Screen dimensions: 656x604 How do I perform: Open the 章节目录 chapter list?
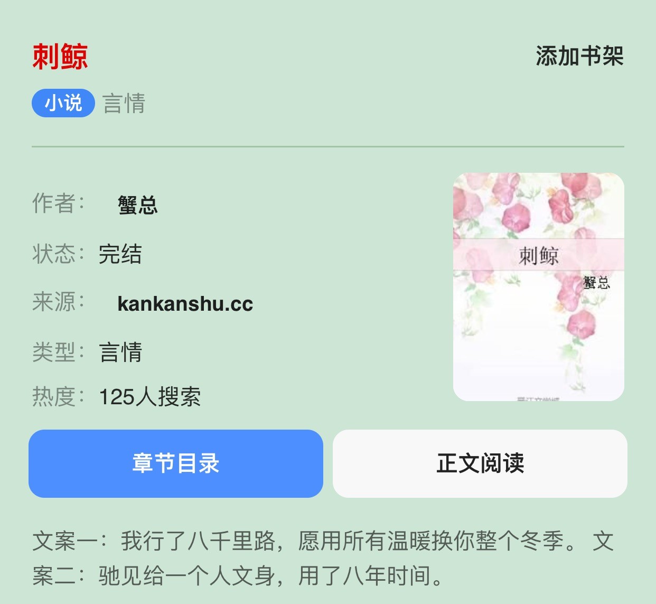click(x=176, y=463)
